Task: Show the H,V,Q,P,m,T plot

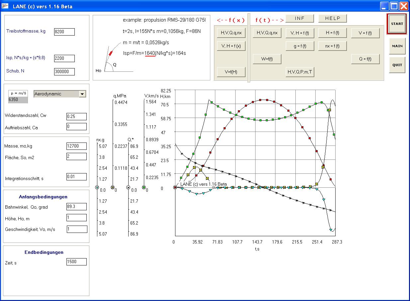Action: tap(300, 72)
